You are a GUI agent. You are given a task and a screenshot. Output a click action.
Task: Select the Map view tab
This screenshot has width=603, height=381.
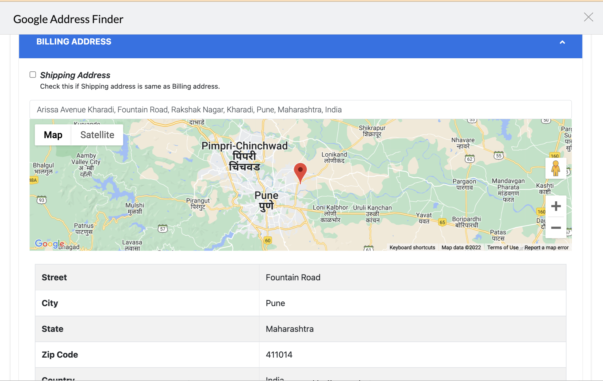point(53,135)
